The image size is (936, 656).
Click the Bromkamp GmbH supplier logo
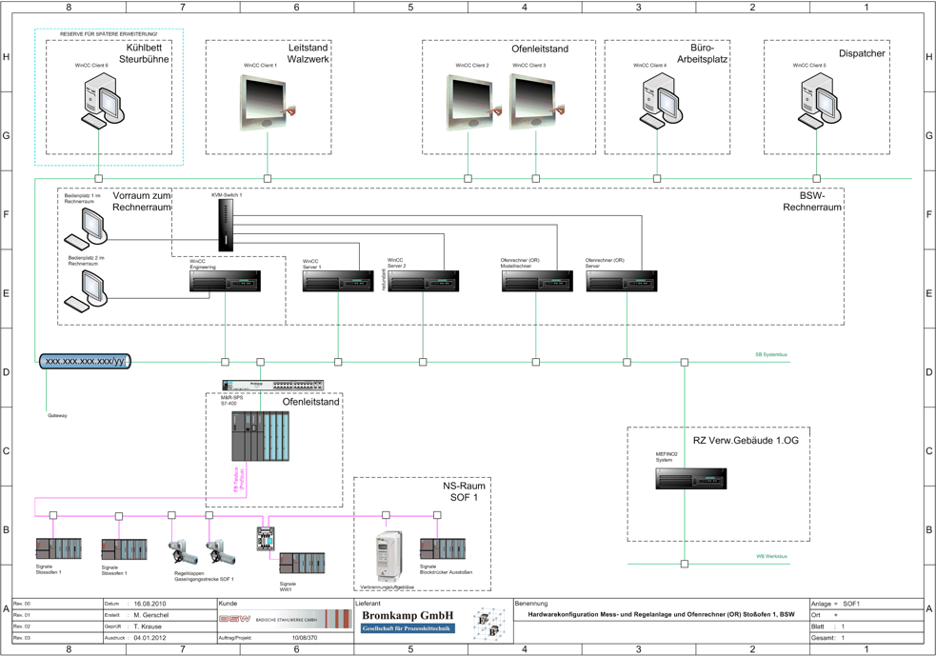click(x=408, y=622)
